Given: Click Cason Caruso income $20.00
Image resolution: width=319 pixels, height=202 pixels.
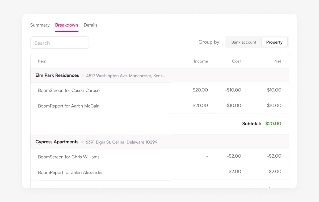Looking at the screenshot, I should (200, 90).
